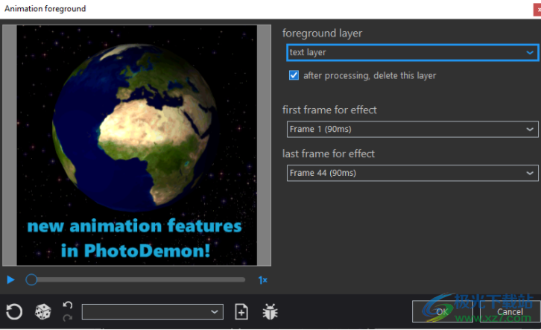Click the animation preview image
The image size is (541, 330).
pos(136,145)
